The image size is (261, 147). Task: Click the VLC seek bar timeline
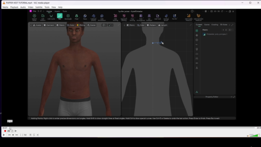[x=132, y=128]
